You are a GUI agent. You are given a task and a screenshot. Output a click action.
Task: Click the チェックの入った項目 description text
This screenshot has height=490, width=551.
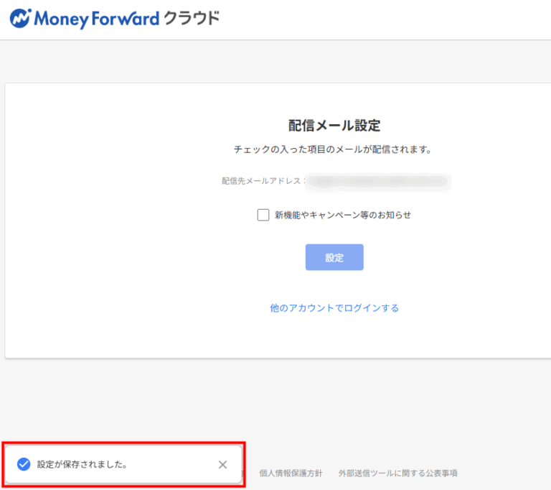coord(334,149)
